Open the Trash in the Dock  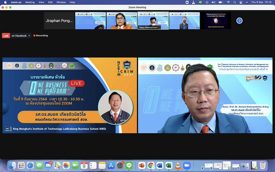pos(263,166)
